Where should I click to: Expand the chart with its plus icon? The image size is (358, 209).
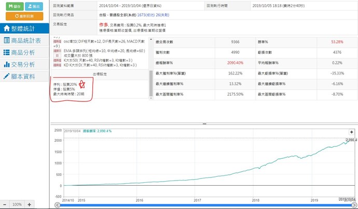click(352, 132)
